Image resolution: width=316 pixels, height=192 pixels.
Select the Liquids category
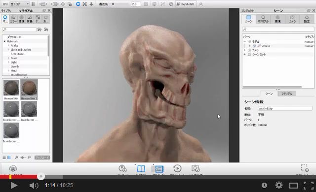15,66
